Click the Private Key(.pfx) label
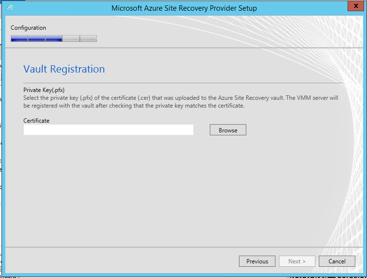The image size is (367, 278). click(x=44, y=90)
